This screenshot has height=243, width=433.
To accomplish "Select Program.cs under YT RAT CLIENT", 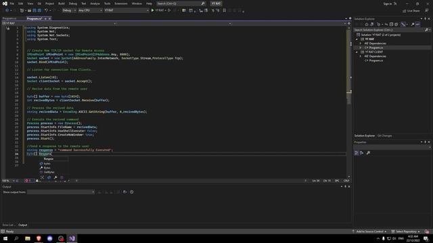I will point(376,60).
